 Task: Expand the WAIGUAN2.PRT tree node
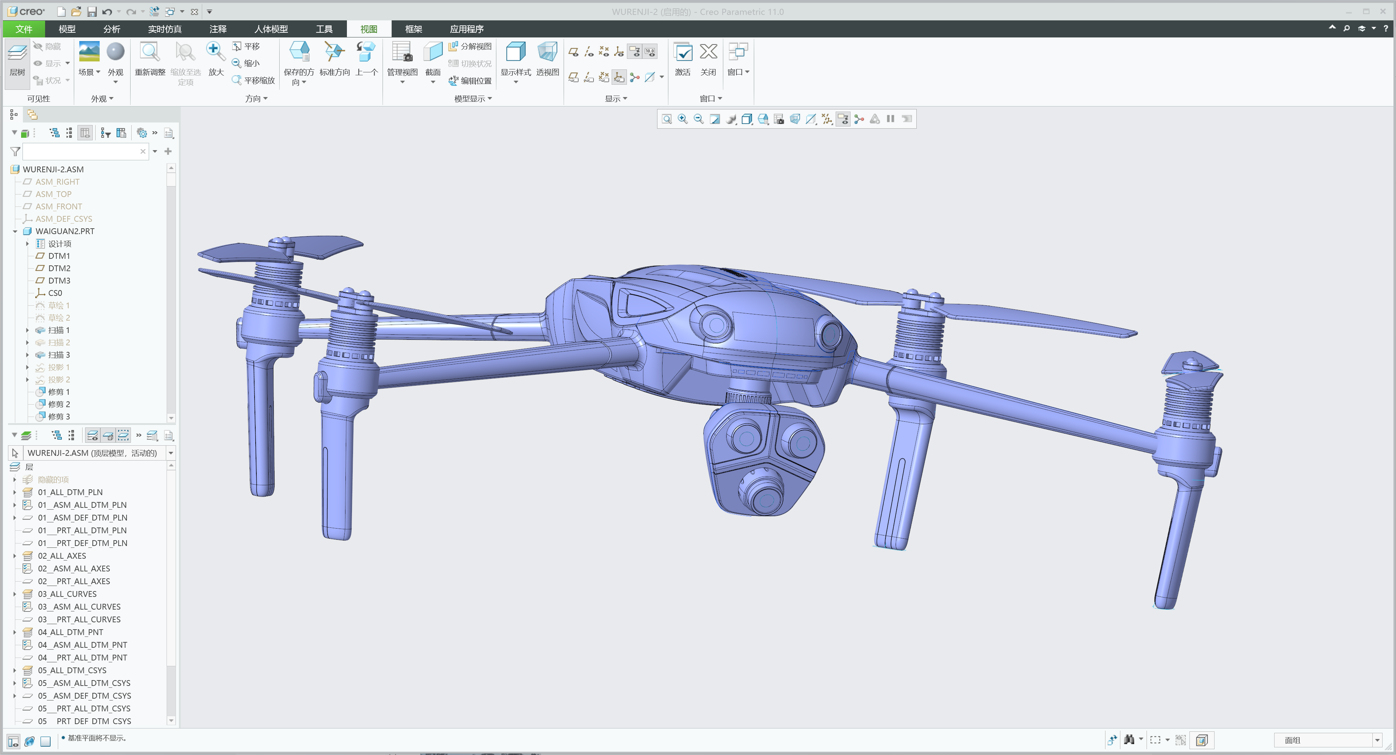[15, 231]
